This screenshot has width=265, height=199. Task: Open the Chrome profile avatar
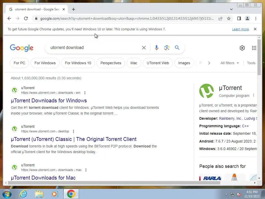pyautogui.click(x=247, y=18)
